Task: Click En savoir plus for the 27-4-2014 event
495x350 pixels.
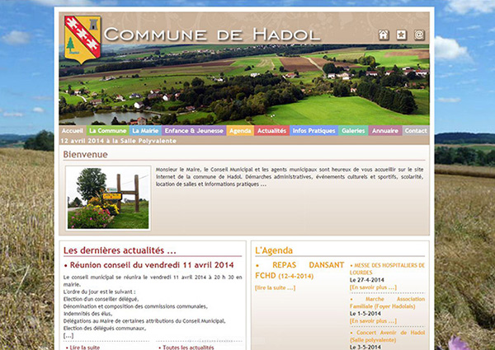Action: (373, 287)
